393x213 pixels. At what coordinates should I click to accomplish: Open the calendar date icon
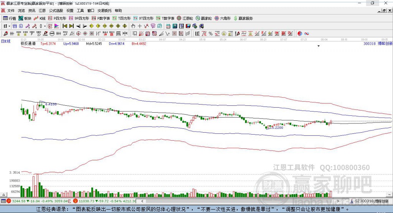pyautogui.click(x=168, y=26)
